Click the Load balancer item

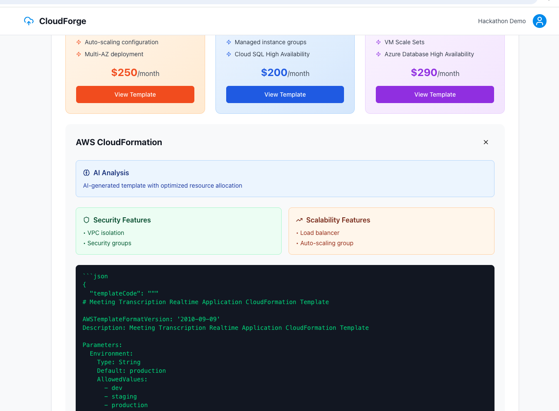tap(320, 233)
